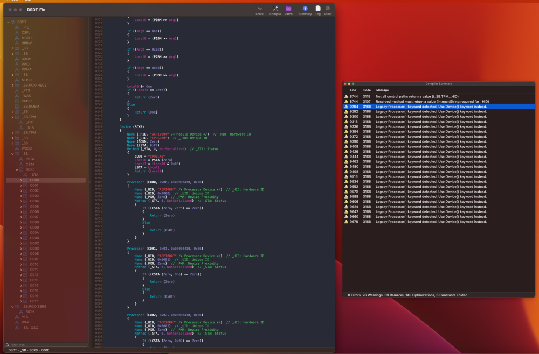The image size is (539, 354).
Task: Select the _SB.RMEM tree entry
Action: 30,107
